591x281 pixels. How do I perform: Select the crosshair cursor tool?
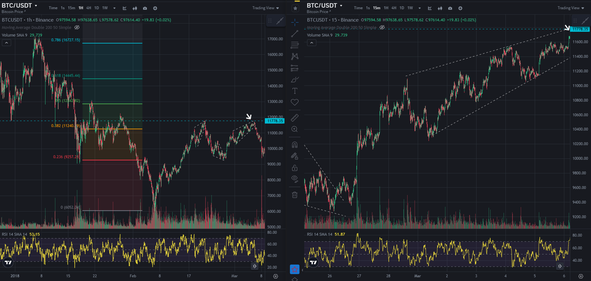pos(295,22)
